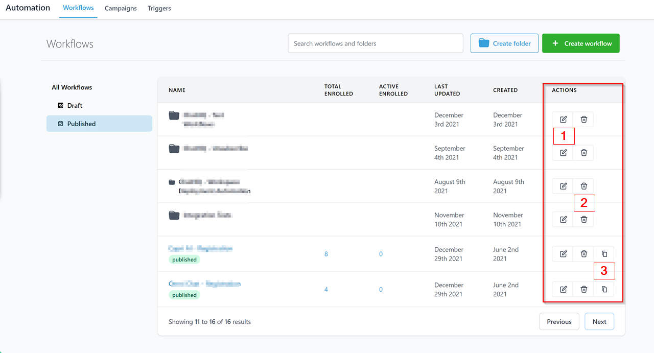
Task: Edit the workflow with 8 total enrolled
Action: pyautogui.click(x=563, y=254)
